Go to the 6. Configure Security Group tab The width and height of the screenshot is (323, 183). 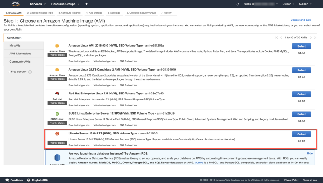141,13
